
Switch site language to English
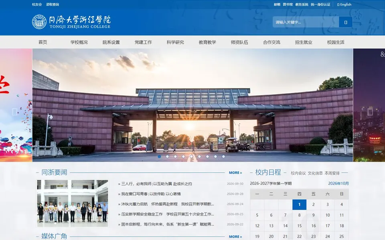pos(344,4)
